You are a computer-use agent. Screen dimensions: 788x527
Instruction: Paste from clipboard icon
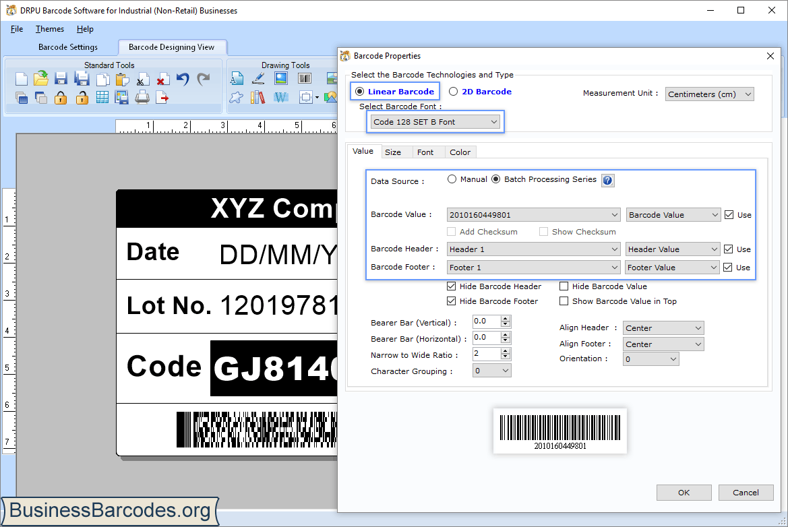click(x=122, y=80)
